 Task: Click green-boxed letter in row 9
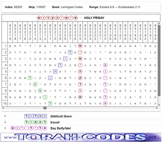(45, 97)
